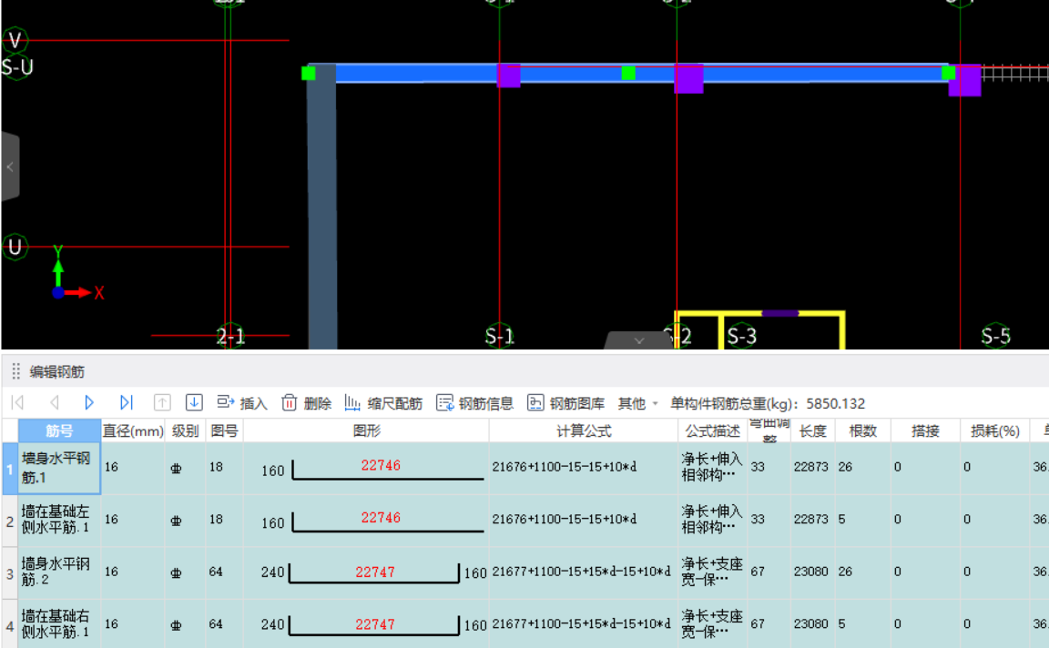Click the 22746 shape in row 1
This screenshot has width=1049, height=648.
(381, 465)
